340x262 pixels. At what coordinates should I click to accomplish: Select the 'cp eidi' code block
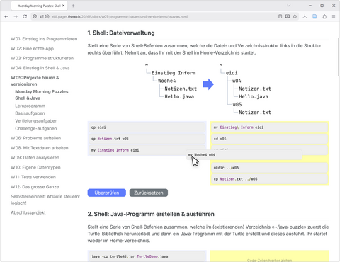(147, 127)
